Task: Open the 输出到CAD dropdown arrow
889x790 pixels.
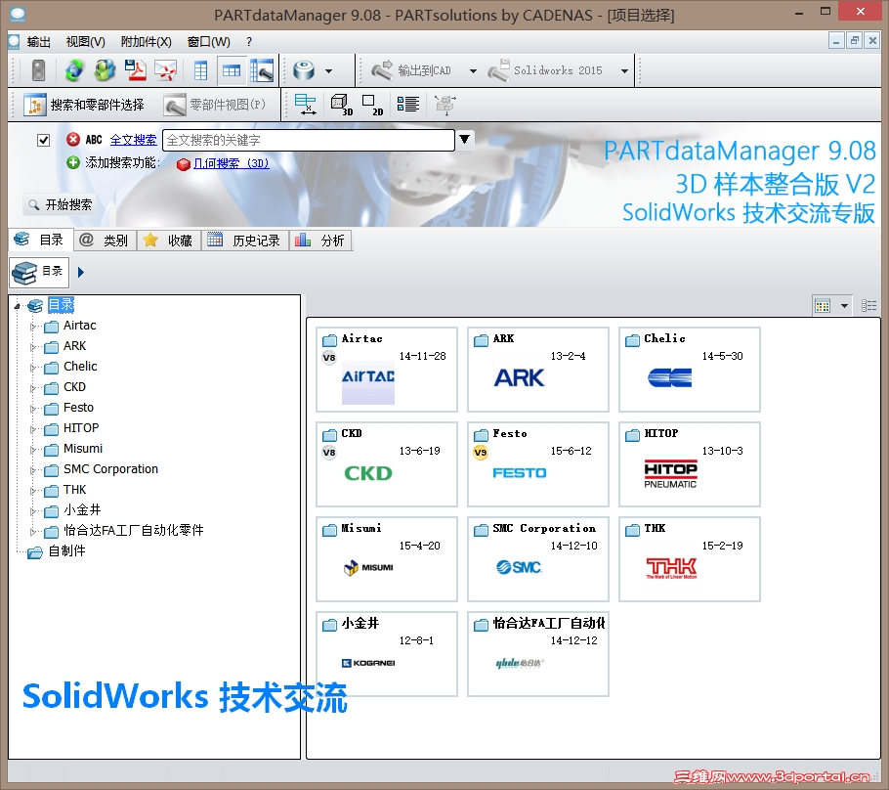Action: (473, 71)
